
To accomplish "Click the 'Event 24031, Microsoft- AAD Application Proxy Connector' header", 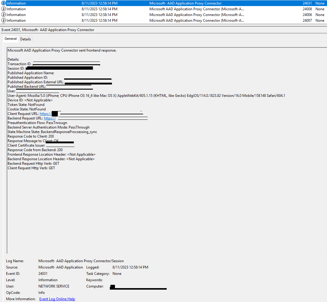I will coord(48,30).
